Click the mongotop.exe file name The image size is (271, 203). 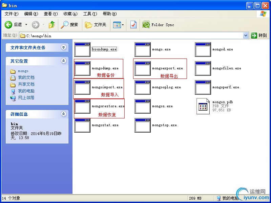(x=164, y=125)
